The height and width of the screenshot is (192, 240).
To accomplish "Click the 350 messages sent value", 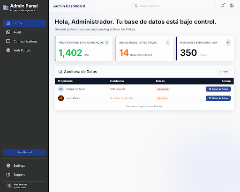I will coord(188,52).
